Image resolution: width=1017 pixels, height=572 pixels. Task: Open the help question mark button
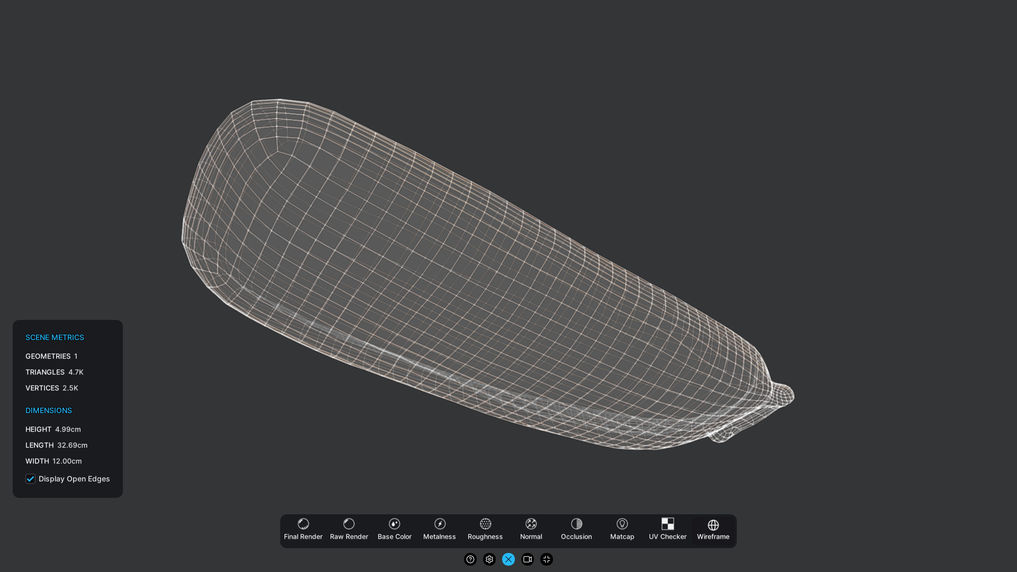(470, 559)
